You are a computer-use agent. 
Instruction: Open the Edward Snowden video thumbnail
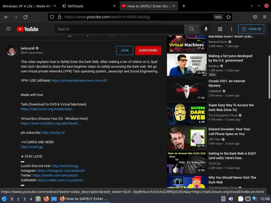click(x=187, y=138)
